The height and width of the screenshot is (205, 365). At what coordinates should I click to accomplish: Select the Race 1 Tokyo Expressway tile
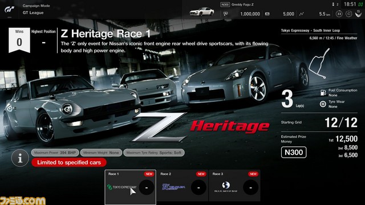click(131, 187)
